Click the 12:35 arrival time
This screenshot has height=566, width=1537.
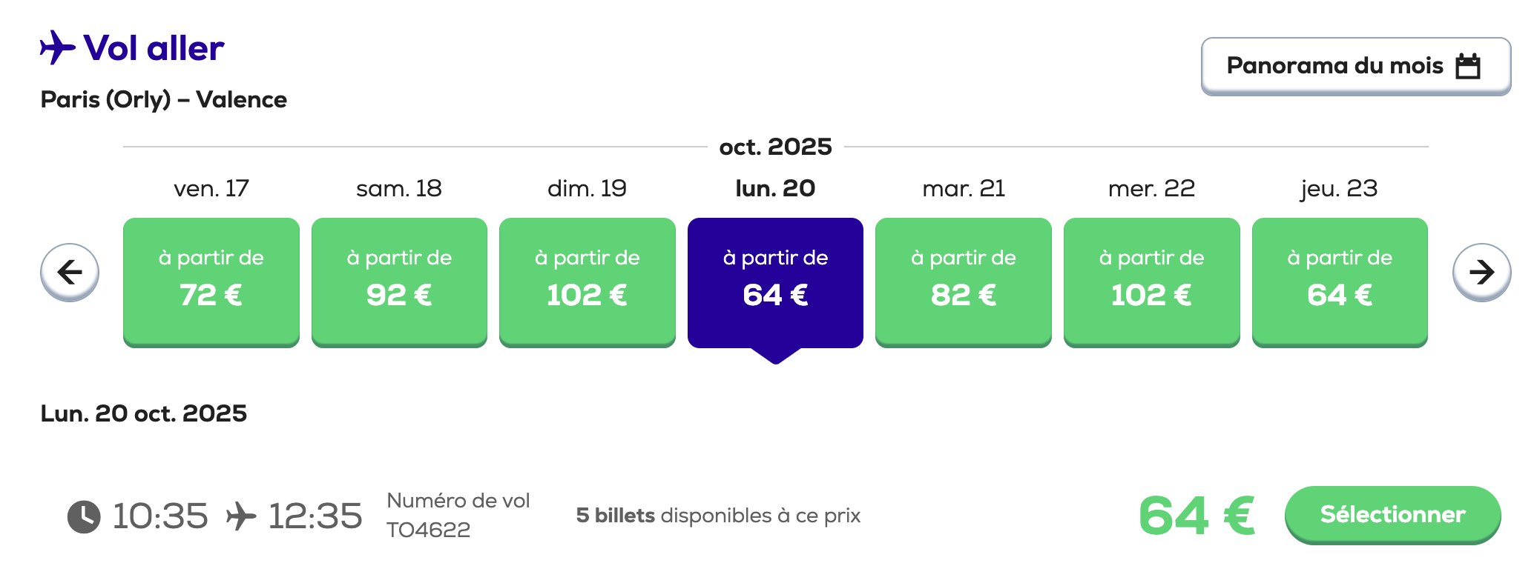pyautogui.click(x=315, y=516)
